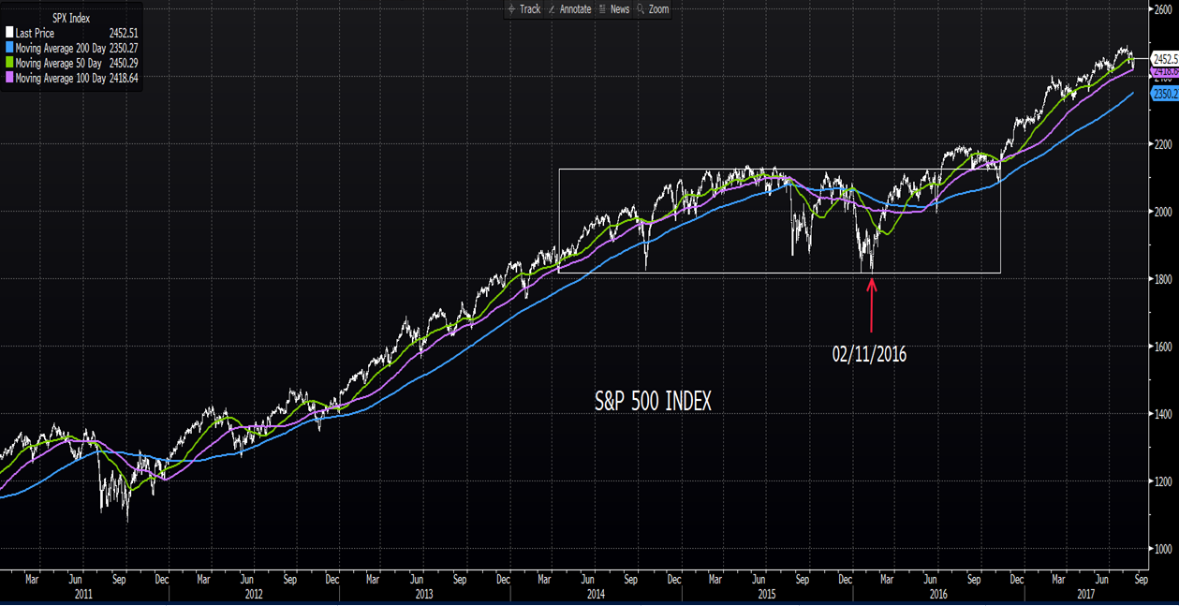Click the 2000 price axis label
The height and width of the screenshot is (606, 1179).
coord(1163,212)
